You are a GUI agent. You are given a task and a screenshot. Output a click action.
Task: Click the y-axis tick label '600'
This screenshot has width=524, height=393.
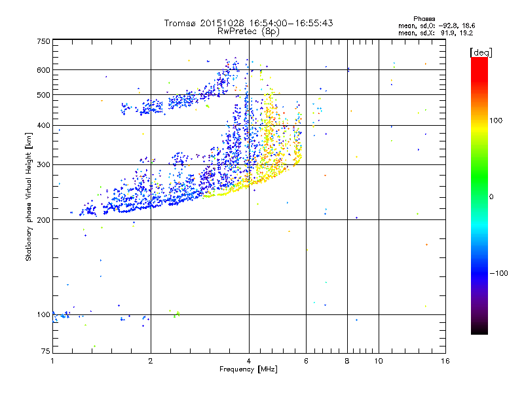pos(43,70)
